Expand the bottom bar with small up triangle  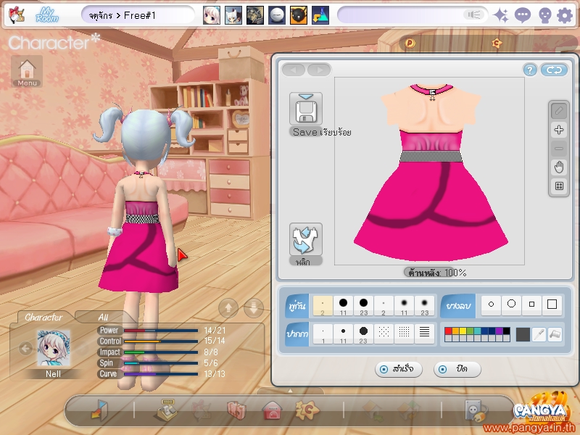pyautogui.click(x=291, y=391)
